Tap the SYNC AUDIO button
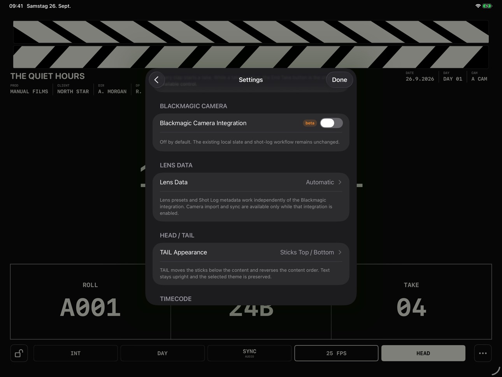The image size is (502, 377). [x=249, y=353]
